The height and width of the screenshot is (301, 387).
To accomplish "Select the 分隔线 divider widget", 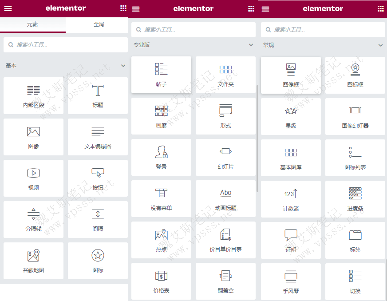I will point(34,219).
